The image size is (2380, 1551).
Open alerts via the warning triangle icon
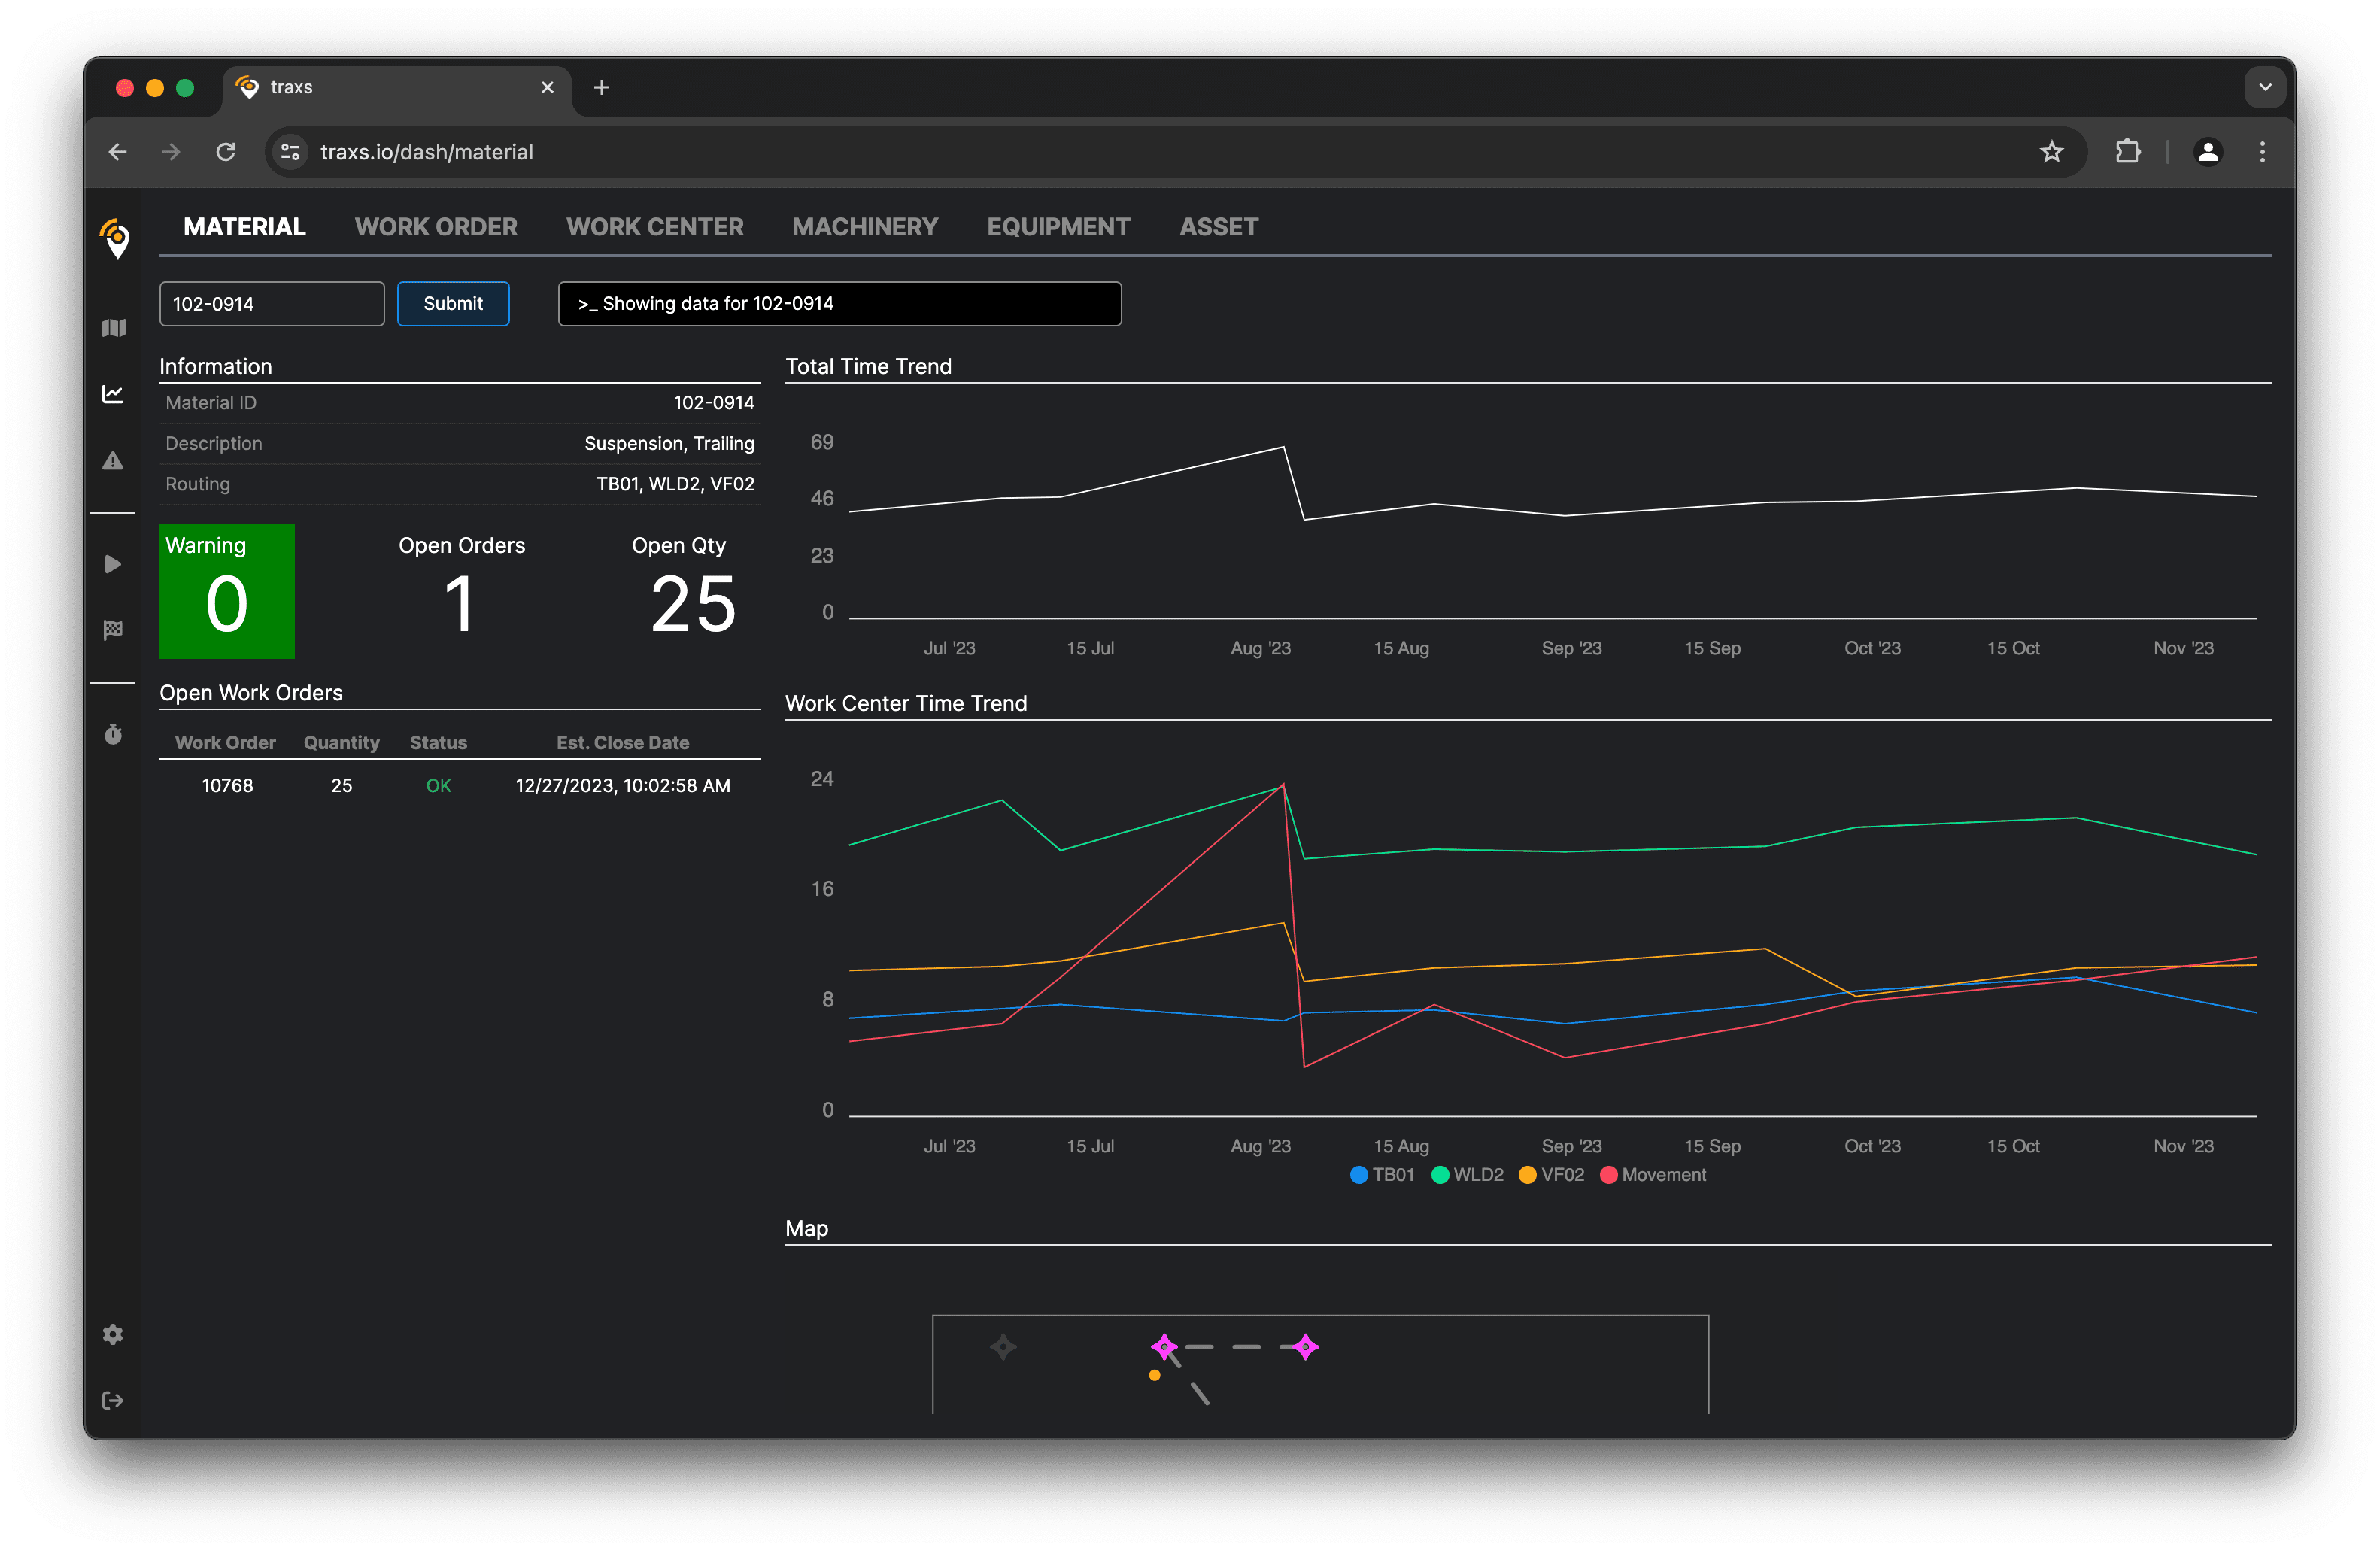coord(113,460)
